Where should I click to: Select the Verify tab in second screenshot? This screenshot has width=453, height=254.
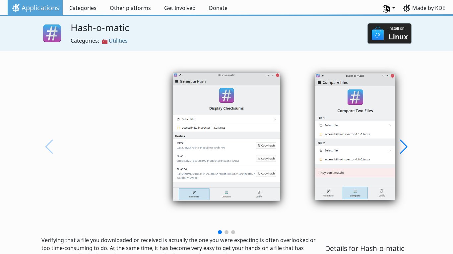click(382, 193)
